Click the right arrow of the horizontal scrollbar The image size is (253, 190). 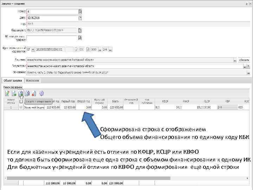pyautogui.click(x=247, y=178)
